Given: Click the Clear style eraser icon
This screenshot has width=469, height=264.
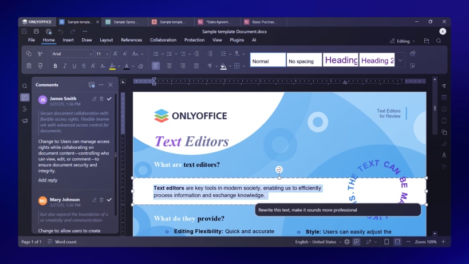Looking at the screenshot, I should [x=140, y=66].
